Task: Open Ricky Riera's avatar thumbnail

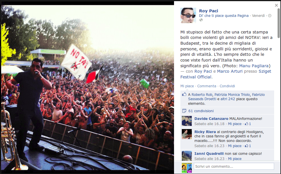Action: 187,134
